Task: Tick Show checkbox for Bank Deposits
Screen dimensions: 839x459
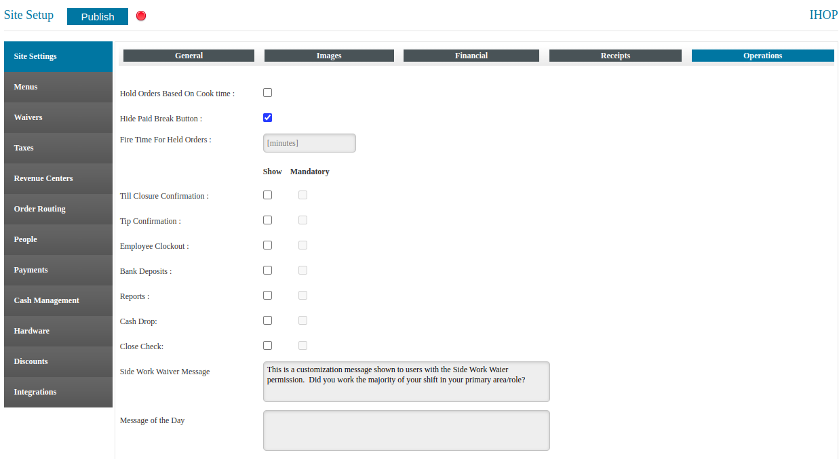Action: pos(267,271)
